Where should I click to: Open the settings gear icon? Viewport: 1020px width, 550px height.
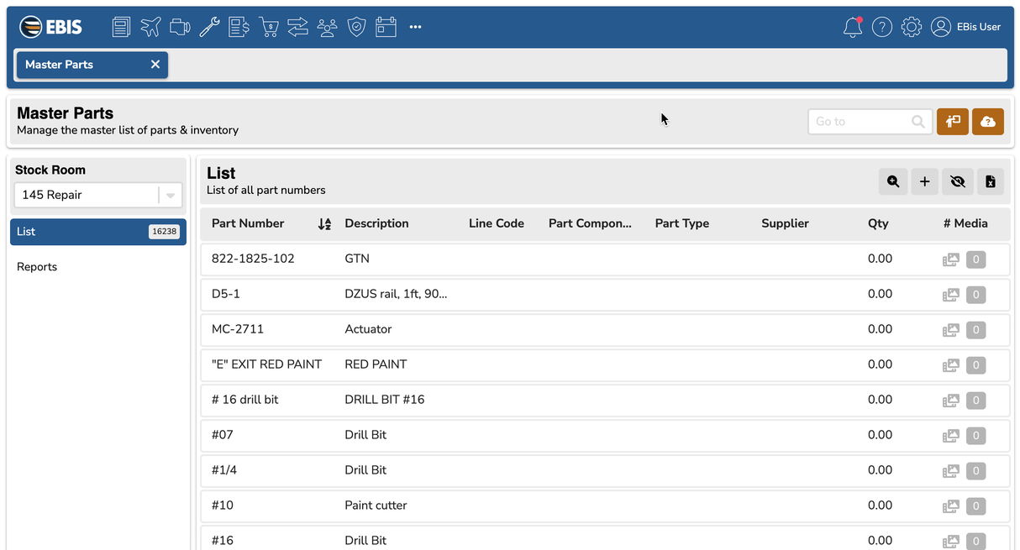pyautogui.click(x=911, y=27)
